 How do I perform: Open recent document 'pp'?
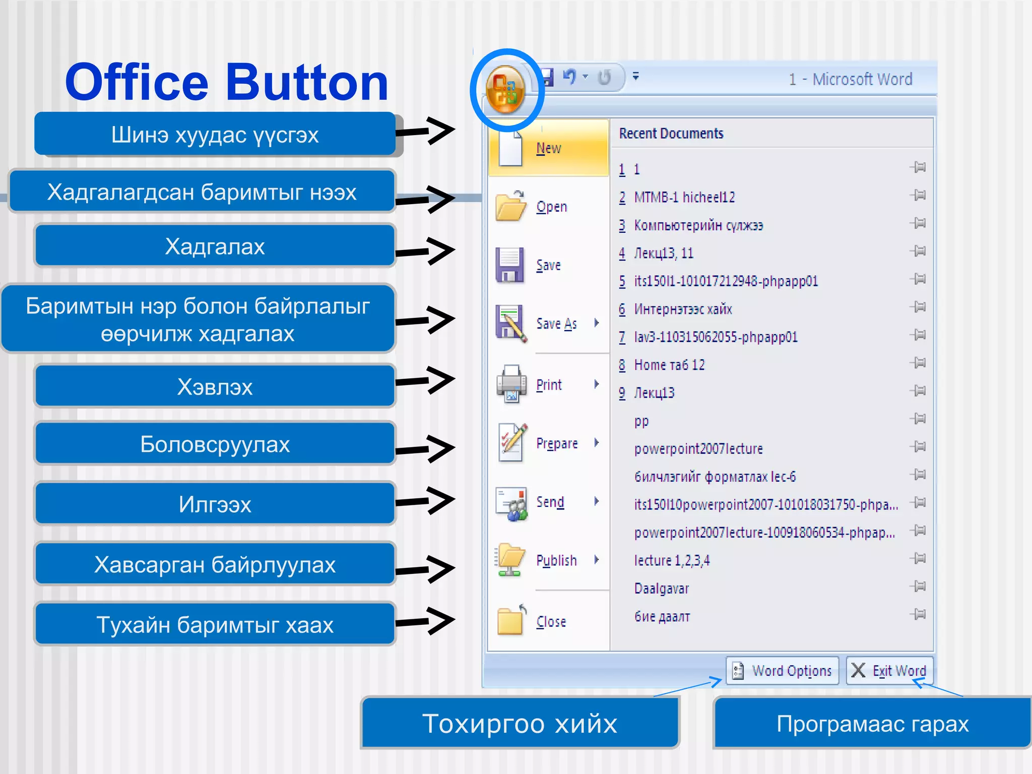[641, 421]
